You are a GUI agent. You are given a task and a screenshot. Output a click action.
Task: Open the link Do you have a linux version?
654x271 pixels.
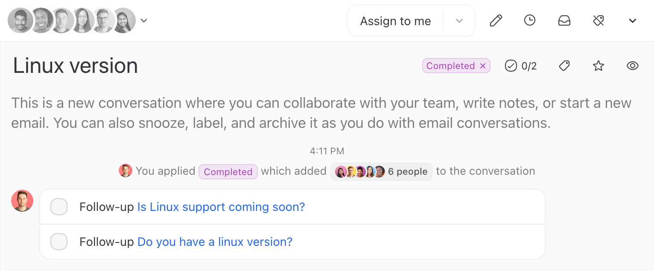click(x=215, y=242)
